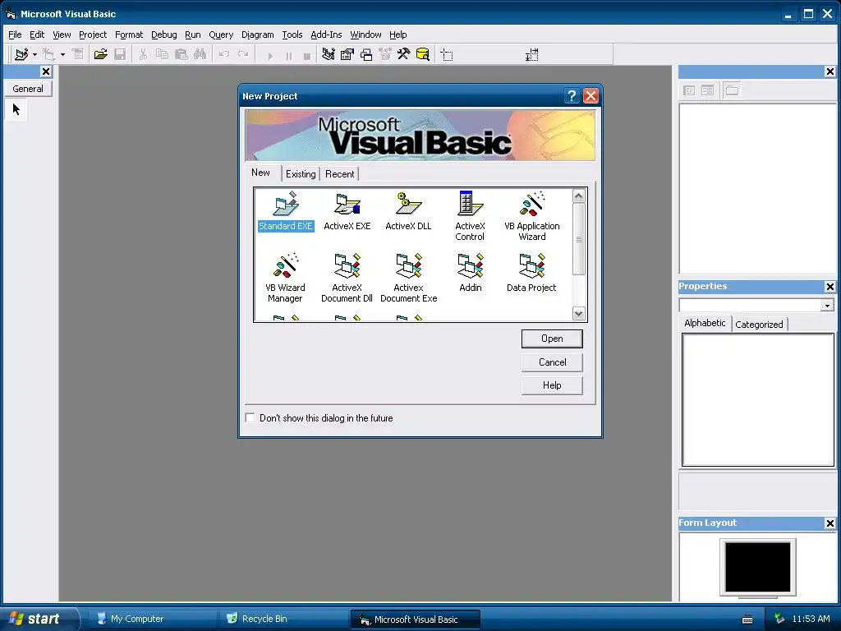Expand the Add Form dropdown arrow
This screenshot has width=841, height=631.
coord(62,55)
